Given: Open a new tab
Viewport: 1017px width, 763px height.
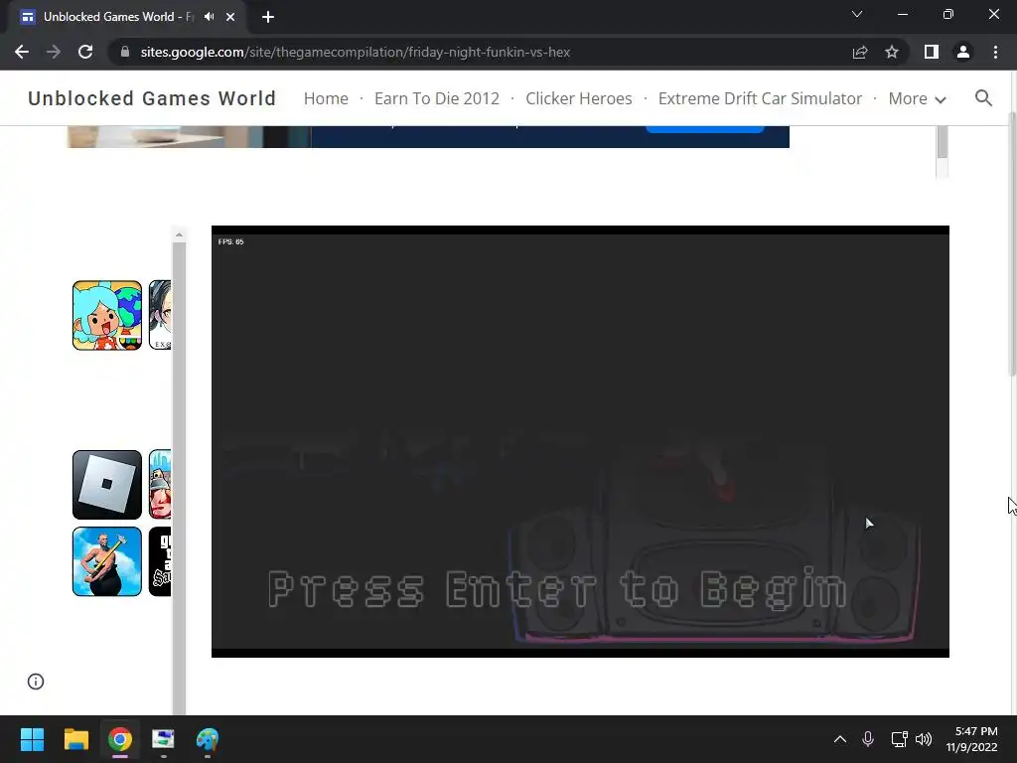Looking at the screenshot, I should [268, 17].
